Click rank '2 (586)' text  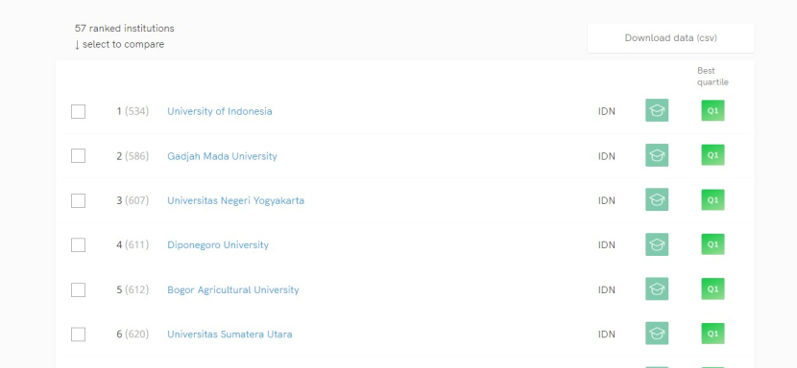[133, 156]
